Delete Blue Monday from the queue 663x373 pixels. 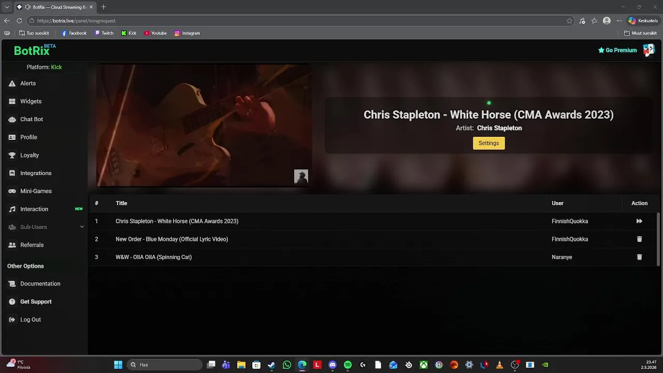[x=639, y=239]
